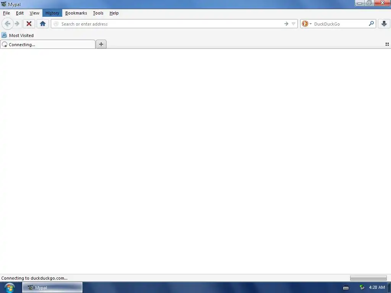
Task: Show all tabs with the grid icon
Action: coord(387,44)
